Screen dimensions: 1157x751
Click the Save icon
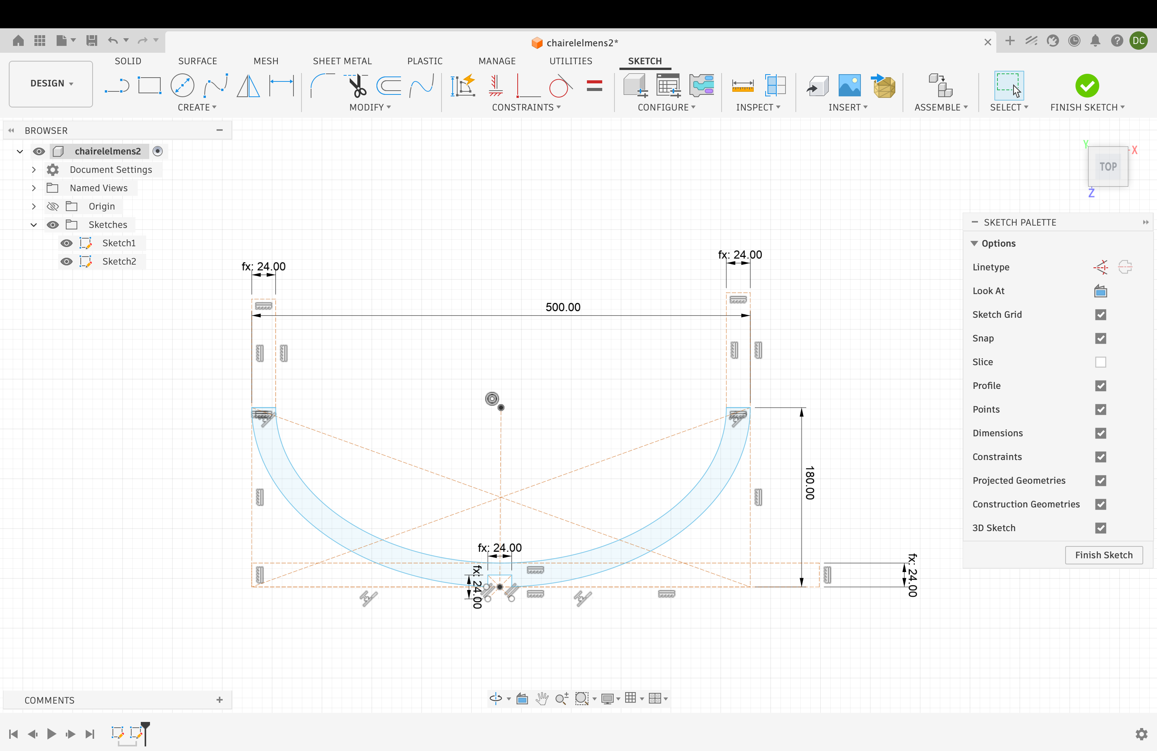[91, 40]
